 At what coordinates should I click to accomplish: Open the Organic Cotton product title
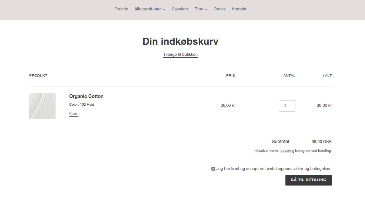point(86,96)
